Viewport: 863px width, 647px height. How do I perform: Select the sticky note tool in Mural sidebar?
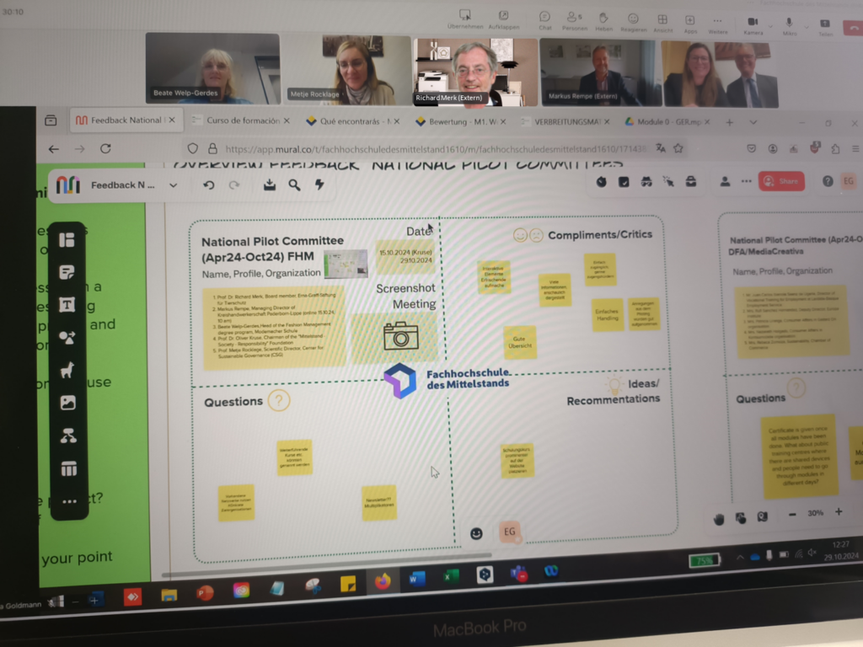(x=67, y=273)
